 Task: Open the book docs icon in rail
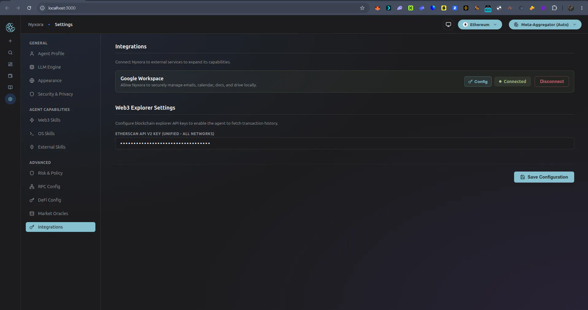click(x=10, y=88)
